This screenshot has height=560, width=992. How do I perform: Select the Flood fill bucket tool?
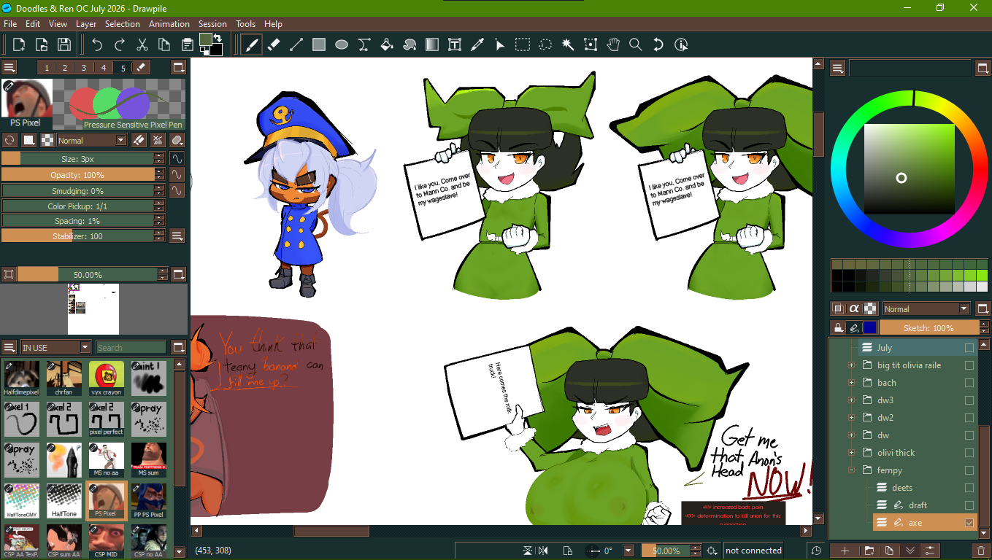click(x=387, y=44)
